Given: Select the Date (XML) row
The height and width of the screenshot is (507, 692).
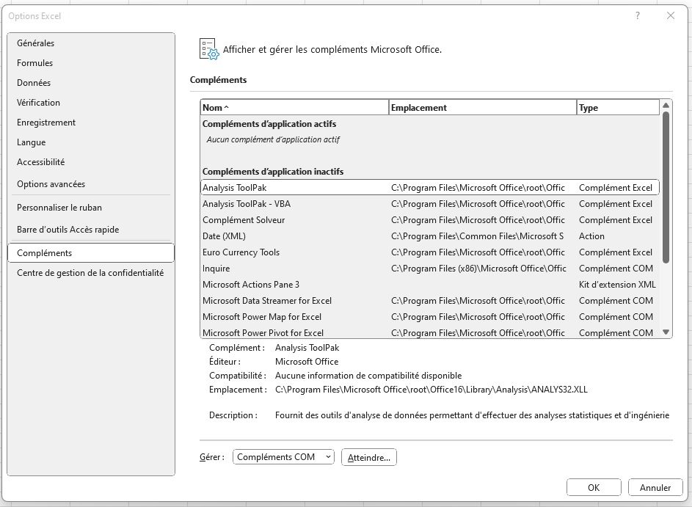Looking at the screenshot, I should [x=430, y=236].
